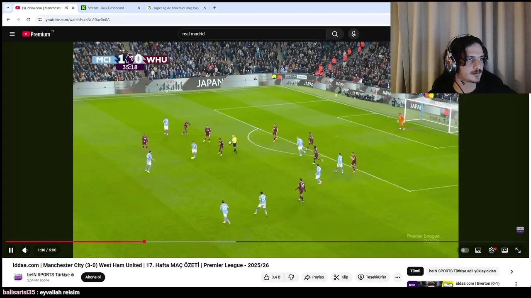Open the 'iddaa.com | Everton (0-1)' suggested video
531x298 pixels.
click(477, 284)
